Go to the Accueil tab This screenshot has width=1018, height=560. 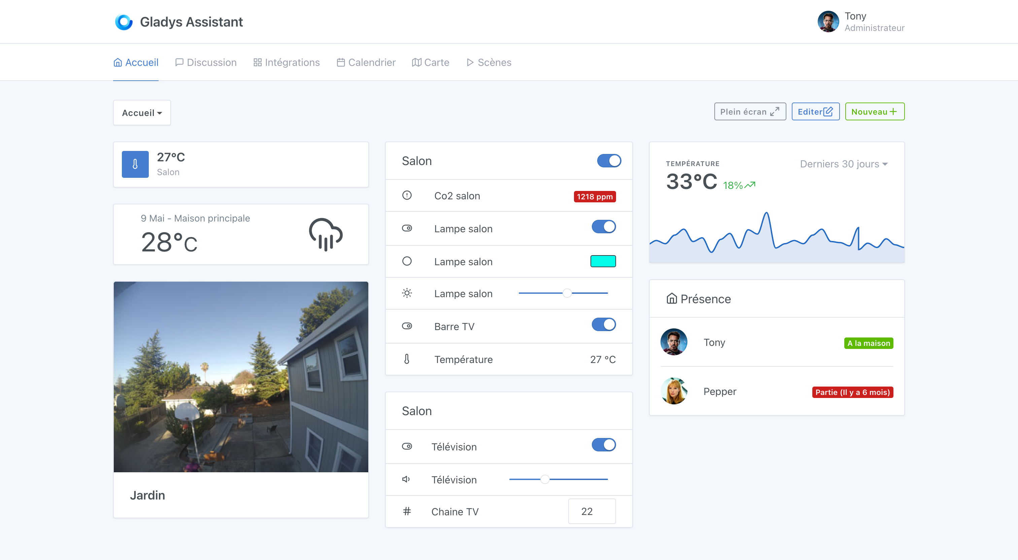pos(136,63)
